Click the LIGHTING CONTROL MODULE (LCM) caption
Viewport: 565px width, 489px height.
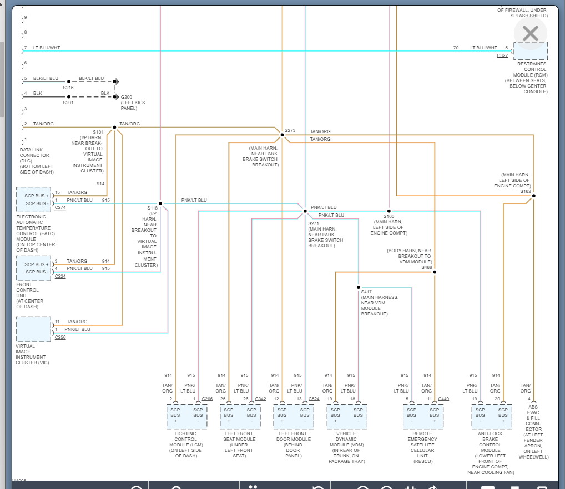[185, 445]
